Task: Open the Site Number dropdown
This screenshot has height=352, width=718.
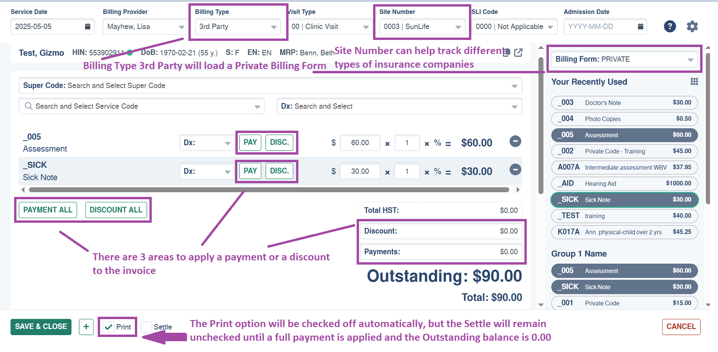Action: pos(422,27)
